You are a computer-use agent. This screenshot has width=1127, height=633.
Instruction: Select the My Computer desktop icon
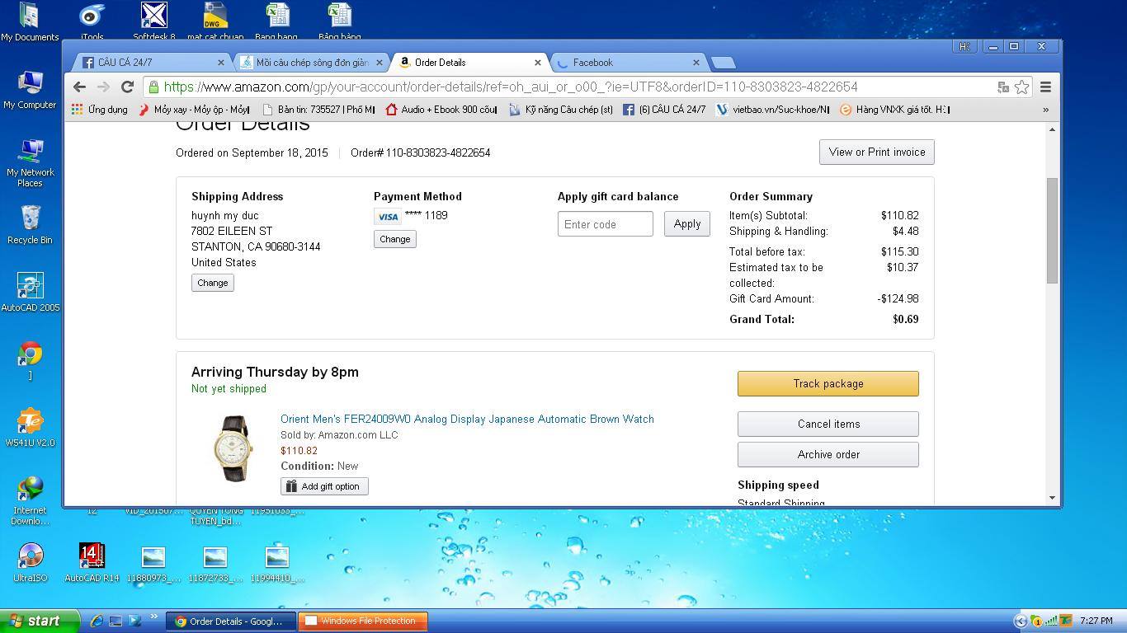(30, 90)
